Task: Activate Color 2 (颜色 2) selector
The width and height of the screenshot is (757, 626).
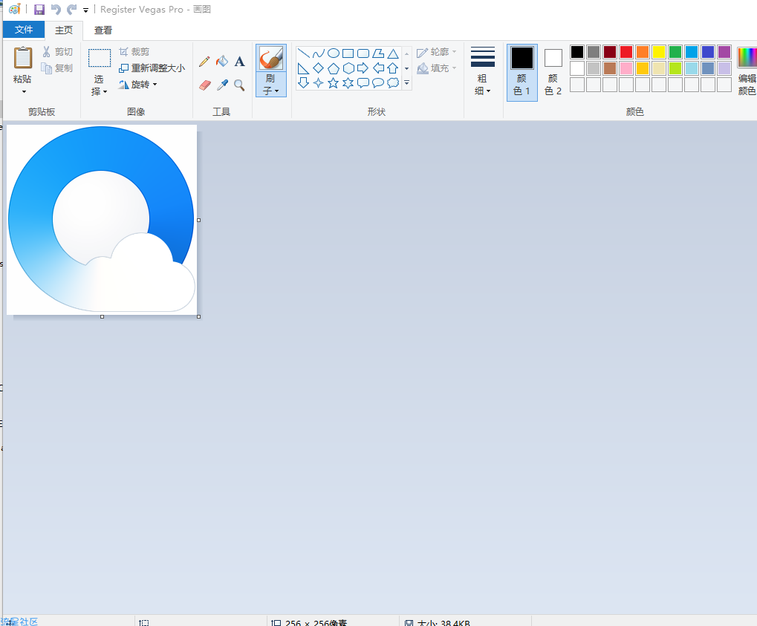Action: click(x=553, y=72)
